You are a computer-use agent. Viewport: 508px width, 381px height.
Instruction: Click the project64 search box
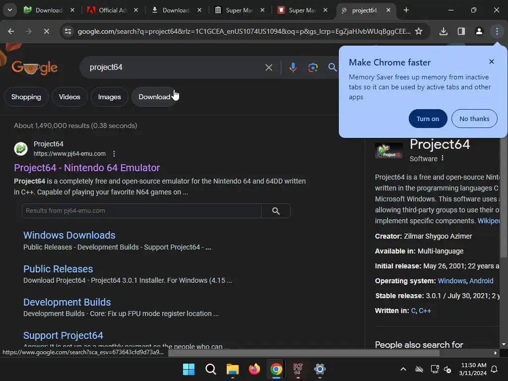(175, 67)
